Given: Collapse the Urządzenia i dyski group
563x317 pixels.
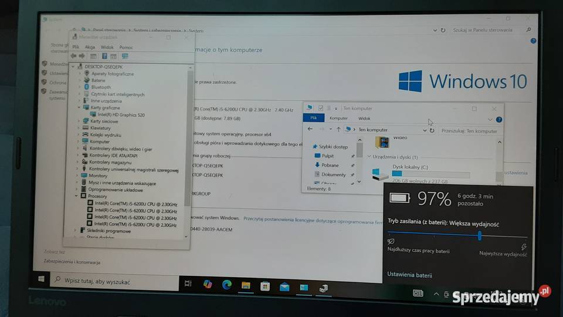Looking at the screenshot, I should coord(369,157).
